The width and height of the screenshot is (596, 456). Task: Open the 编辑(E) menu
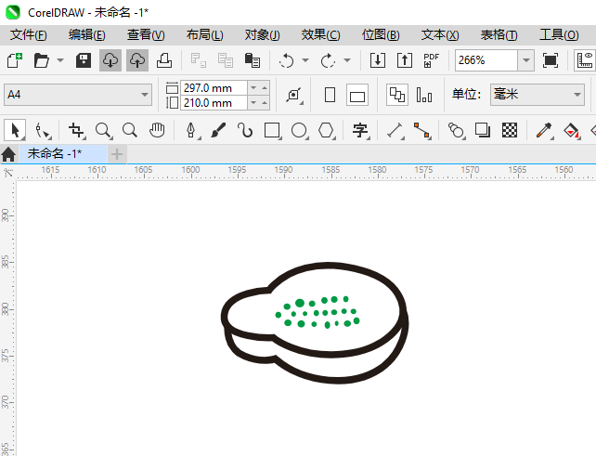[x=86, y=35]
